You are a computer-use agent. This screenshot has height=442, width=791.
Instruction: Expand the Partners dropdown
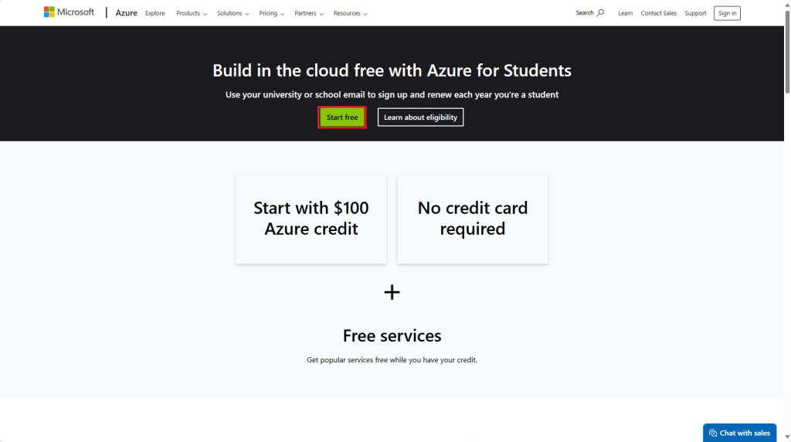point(308,13)
